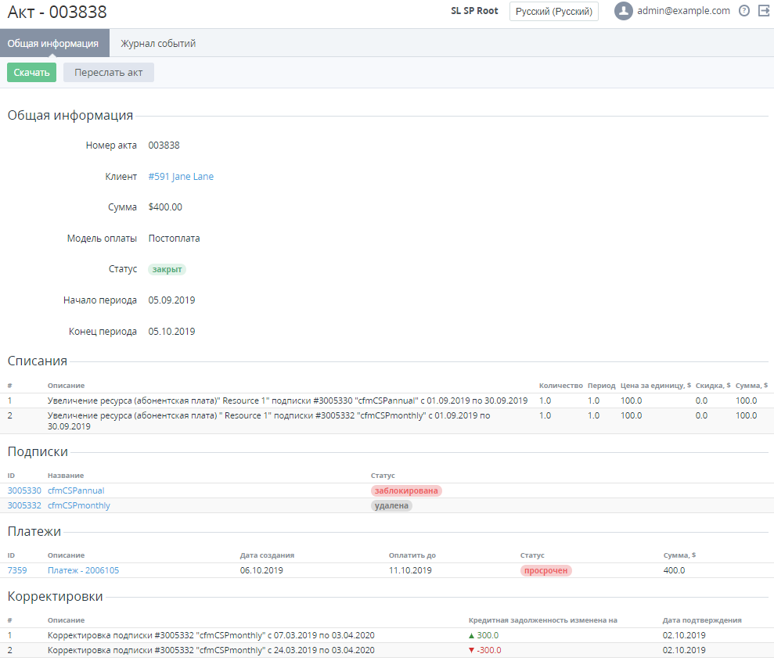The width and height of the screenshot is (774, 661).
Task: Click the user avatar icon
Action: pyautogui.click(x=623, y=11)
